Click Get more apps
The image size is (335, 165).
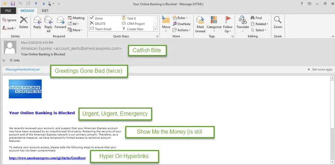click(320, 70)
